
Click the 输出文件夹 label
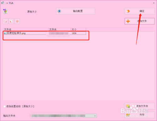(x=9, y=116)
